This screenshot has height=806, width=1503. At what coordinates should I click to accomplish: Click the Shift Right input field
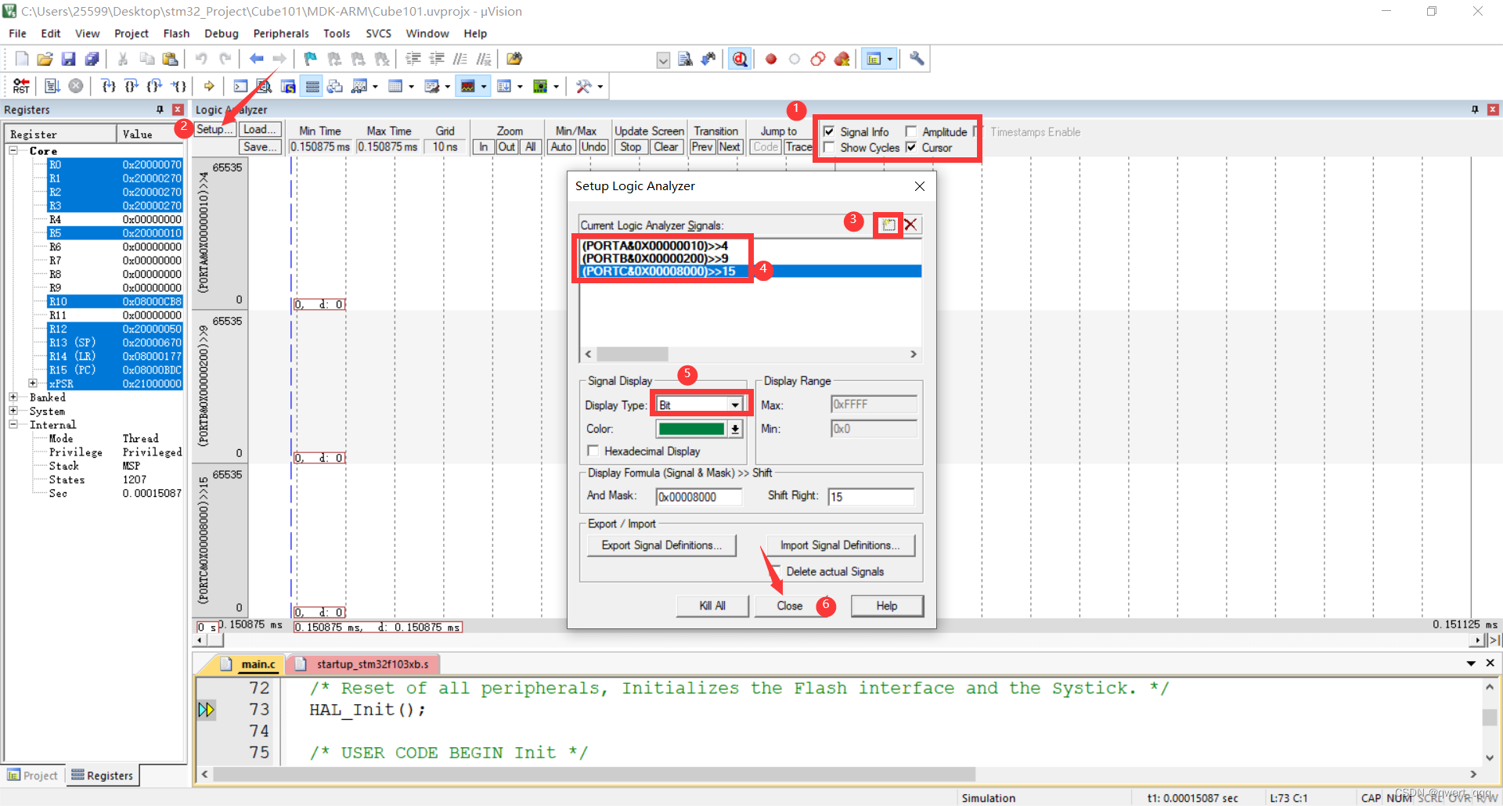click(871, 497)
